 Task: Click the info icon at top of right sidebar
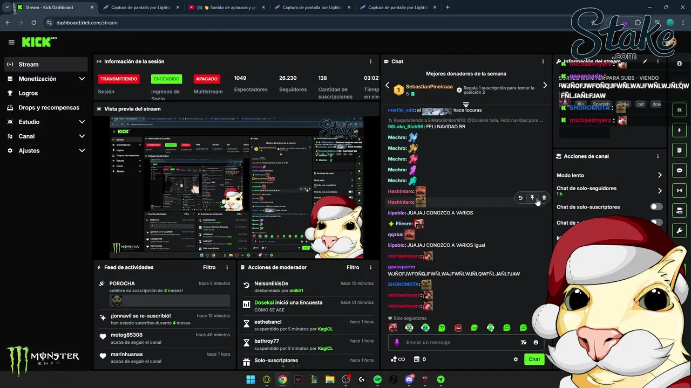(x=679, y=64)
